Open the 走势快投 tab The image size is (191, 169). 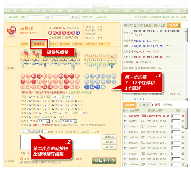coord(90,44)
